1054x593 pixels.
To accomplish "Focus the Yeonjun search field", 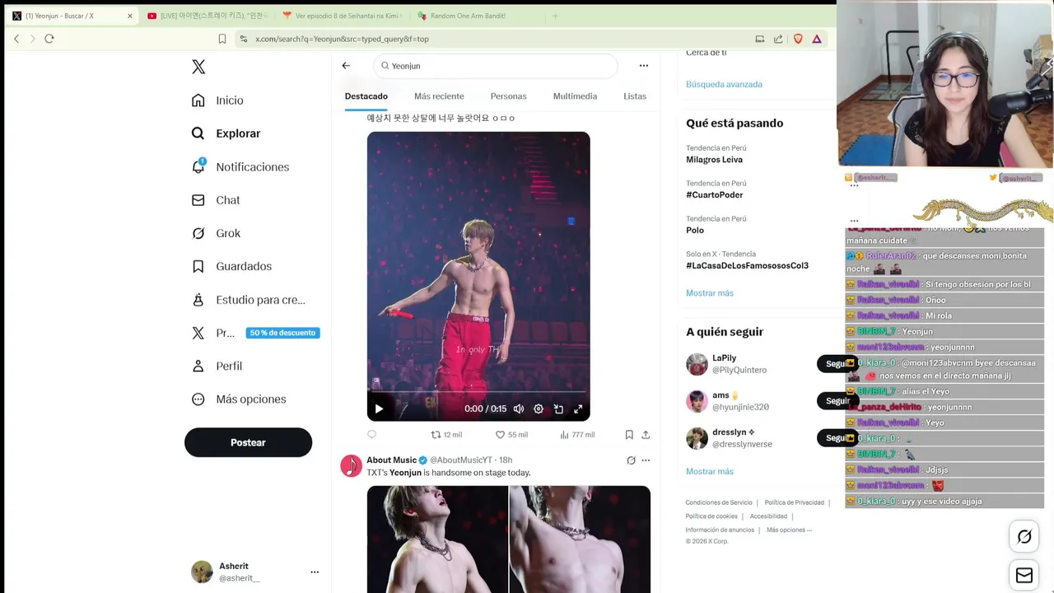I will tap(495, 66).
